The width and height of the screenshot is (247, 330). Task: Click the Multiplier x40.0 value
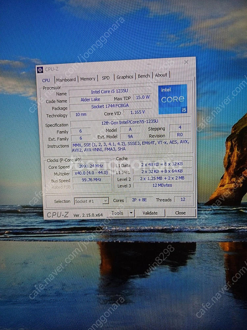pyautogui.click(x=91, y=173)
